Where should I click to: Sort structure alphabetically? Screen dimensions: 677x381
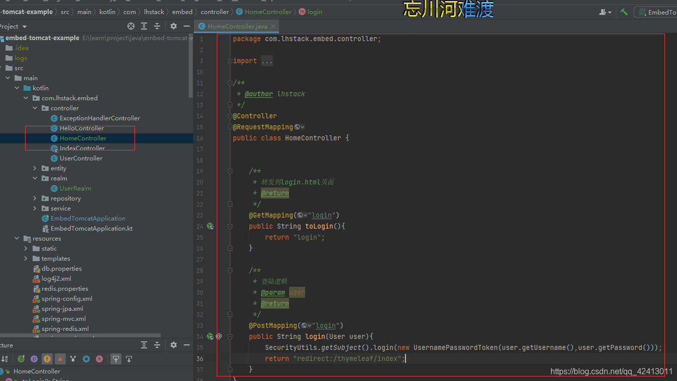(x=5, y=359)
